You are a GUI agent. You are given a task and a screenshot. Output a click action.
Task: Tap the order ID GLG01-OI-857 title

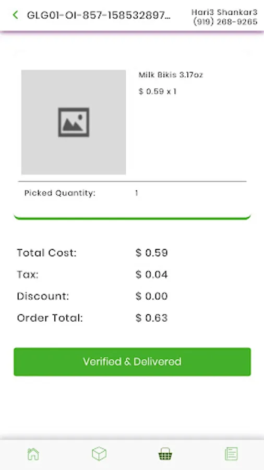pyautogui.click(x=99, y=15)
